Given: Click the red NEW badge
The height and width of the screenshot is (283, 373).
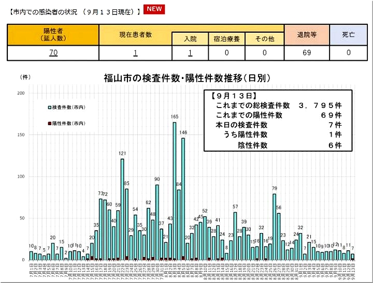Looking at the screenshot, I should click(154, 9).
